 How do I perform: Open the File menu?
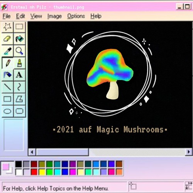tap(7, 16)
